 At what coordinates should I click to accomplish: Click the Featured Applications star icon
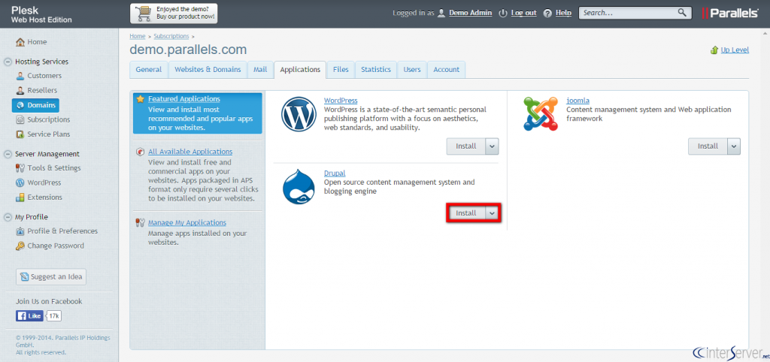click(141, 99)
